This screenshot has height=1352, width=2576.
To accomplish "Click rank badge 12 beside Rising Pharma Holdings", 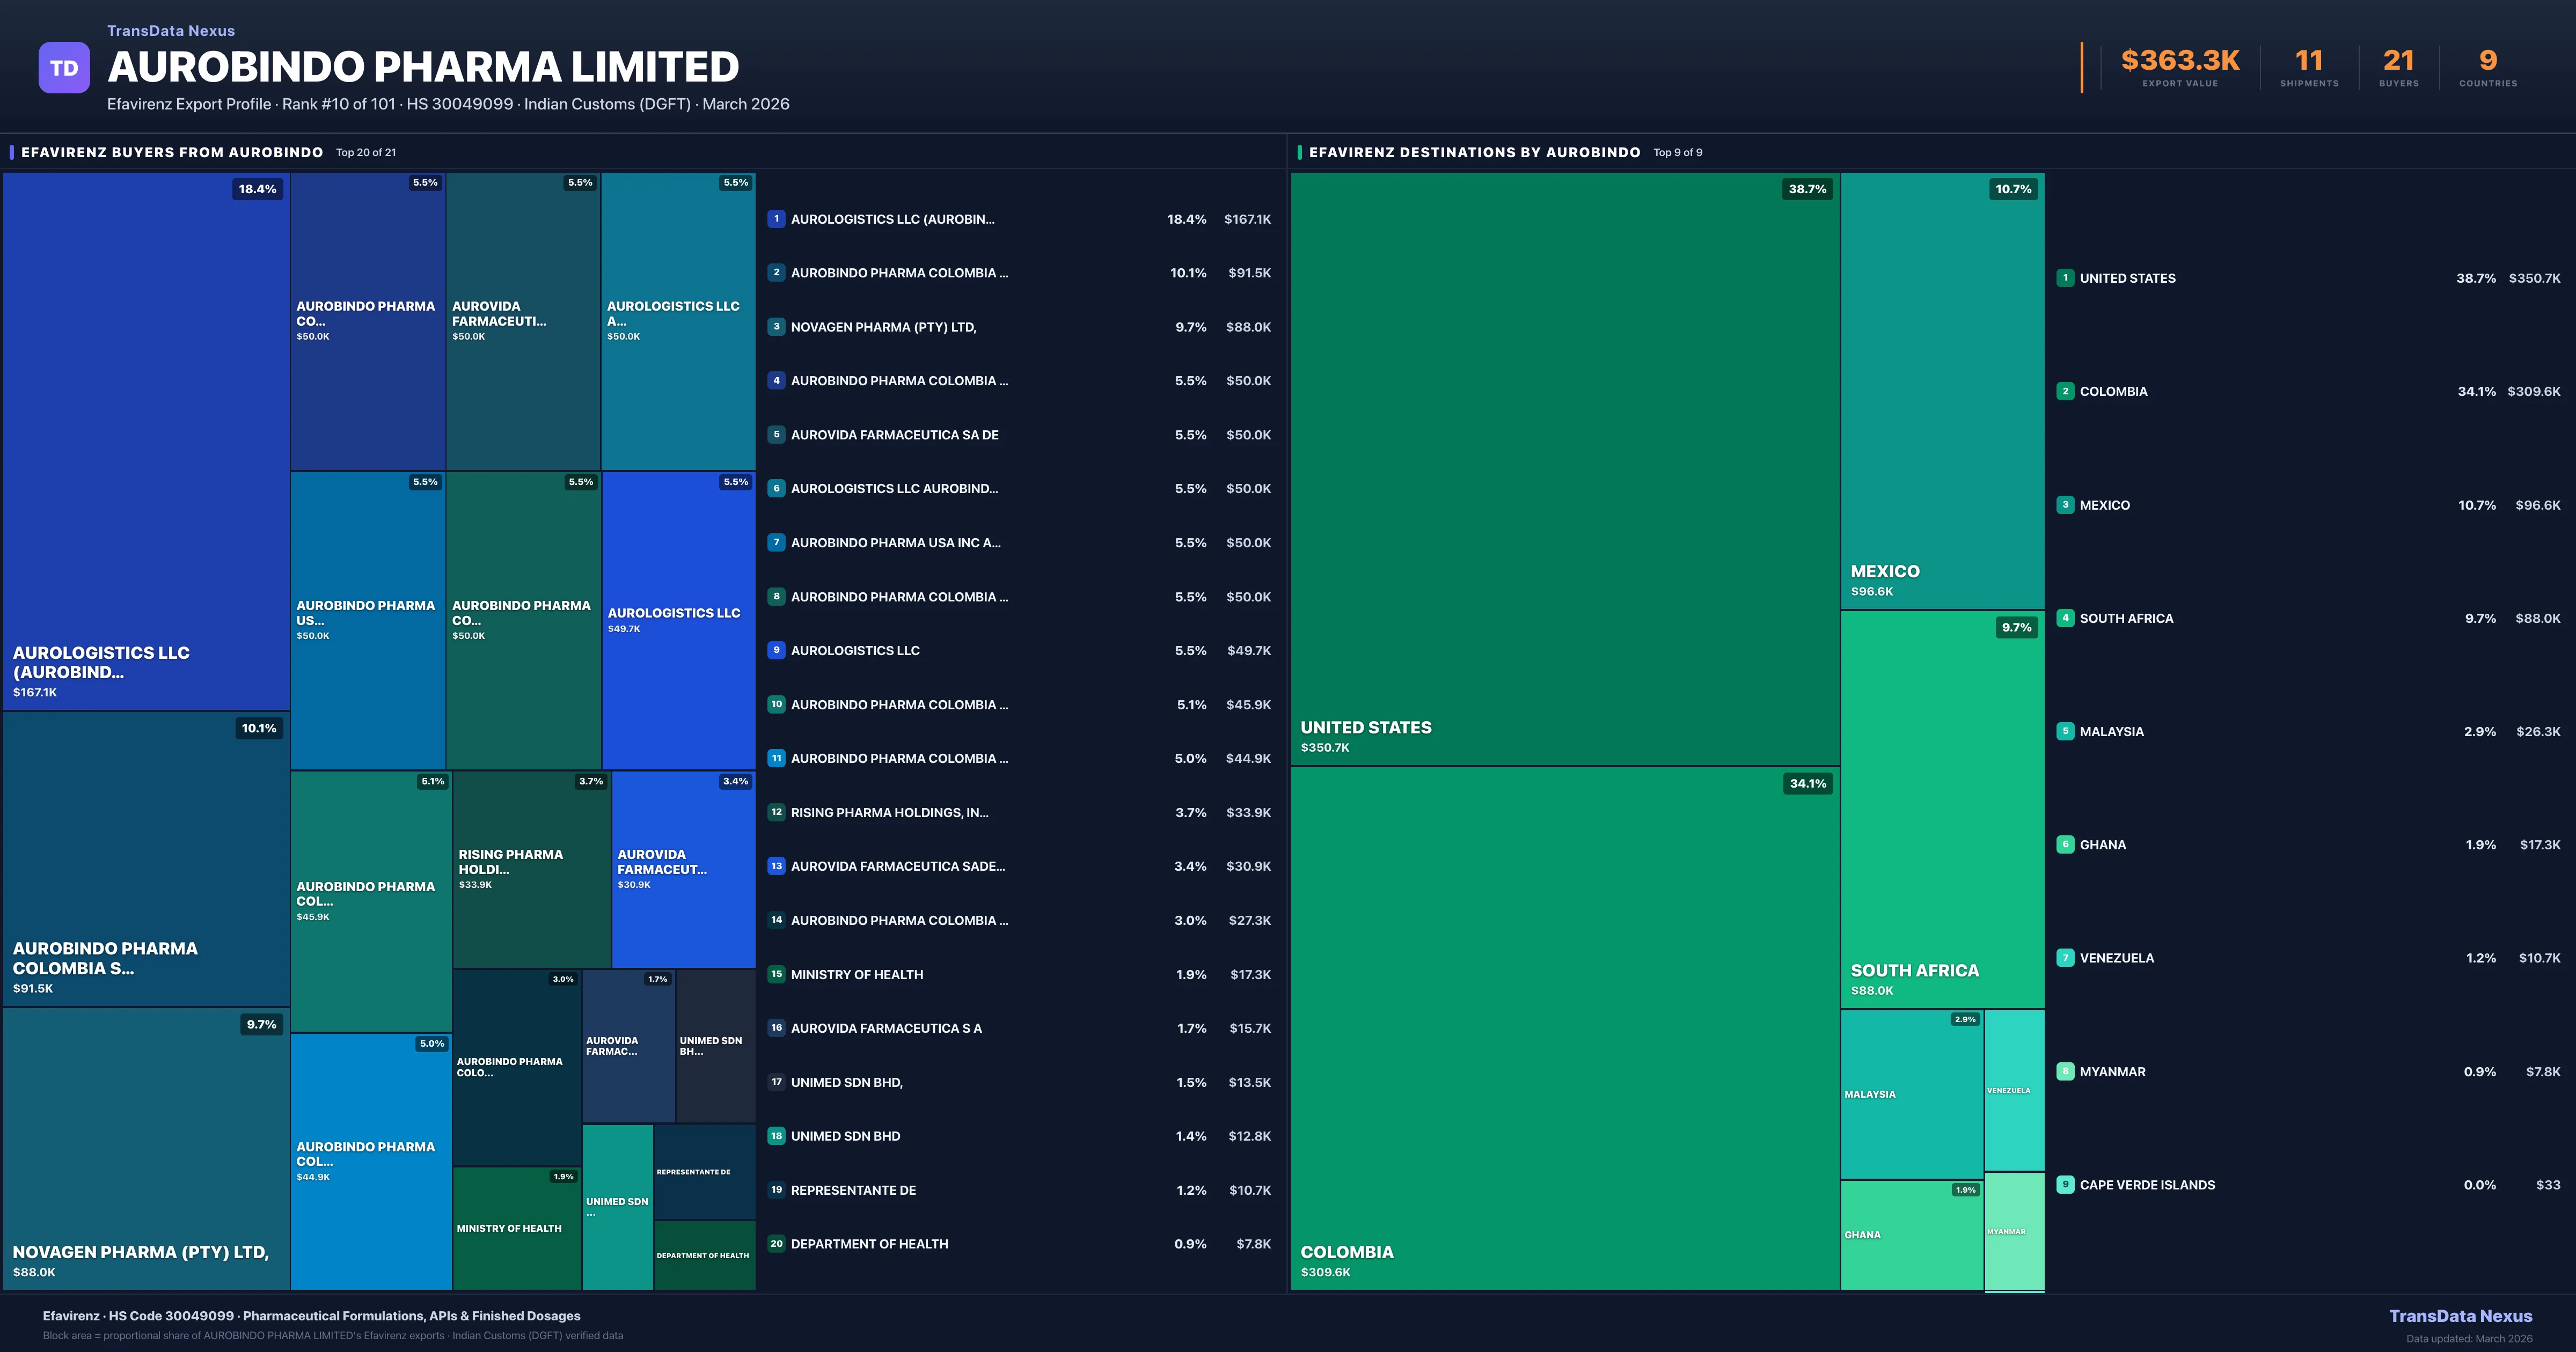I will [776, 812].
